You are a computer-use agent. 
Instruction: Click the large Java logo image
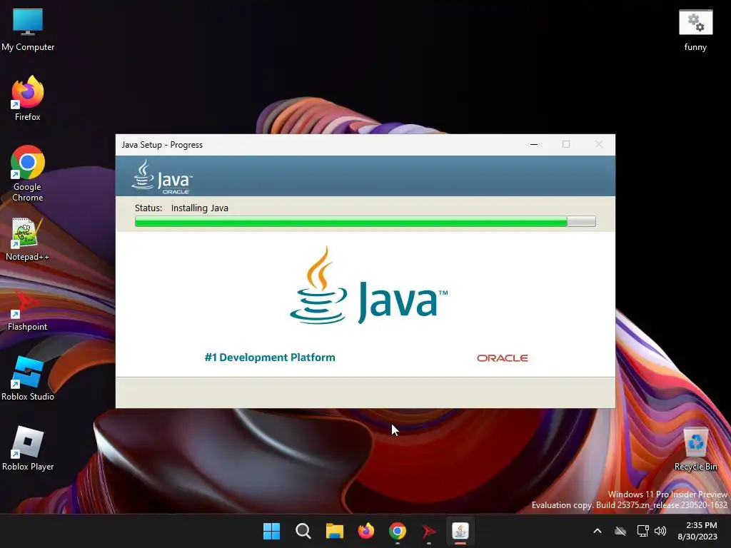click(x=368, y=285)
